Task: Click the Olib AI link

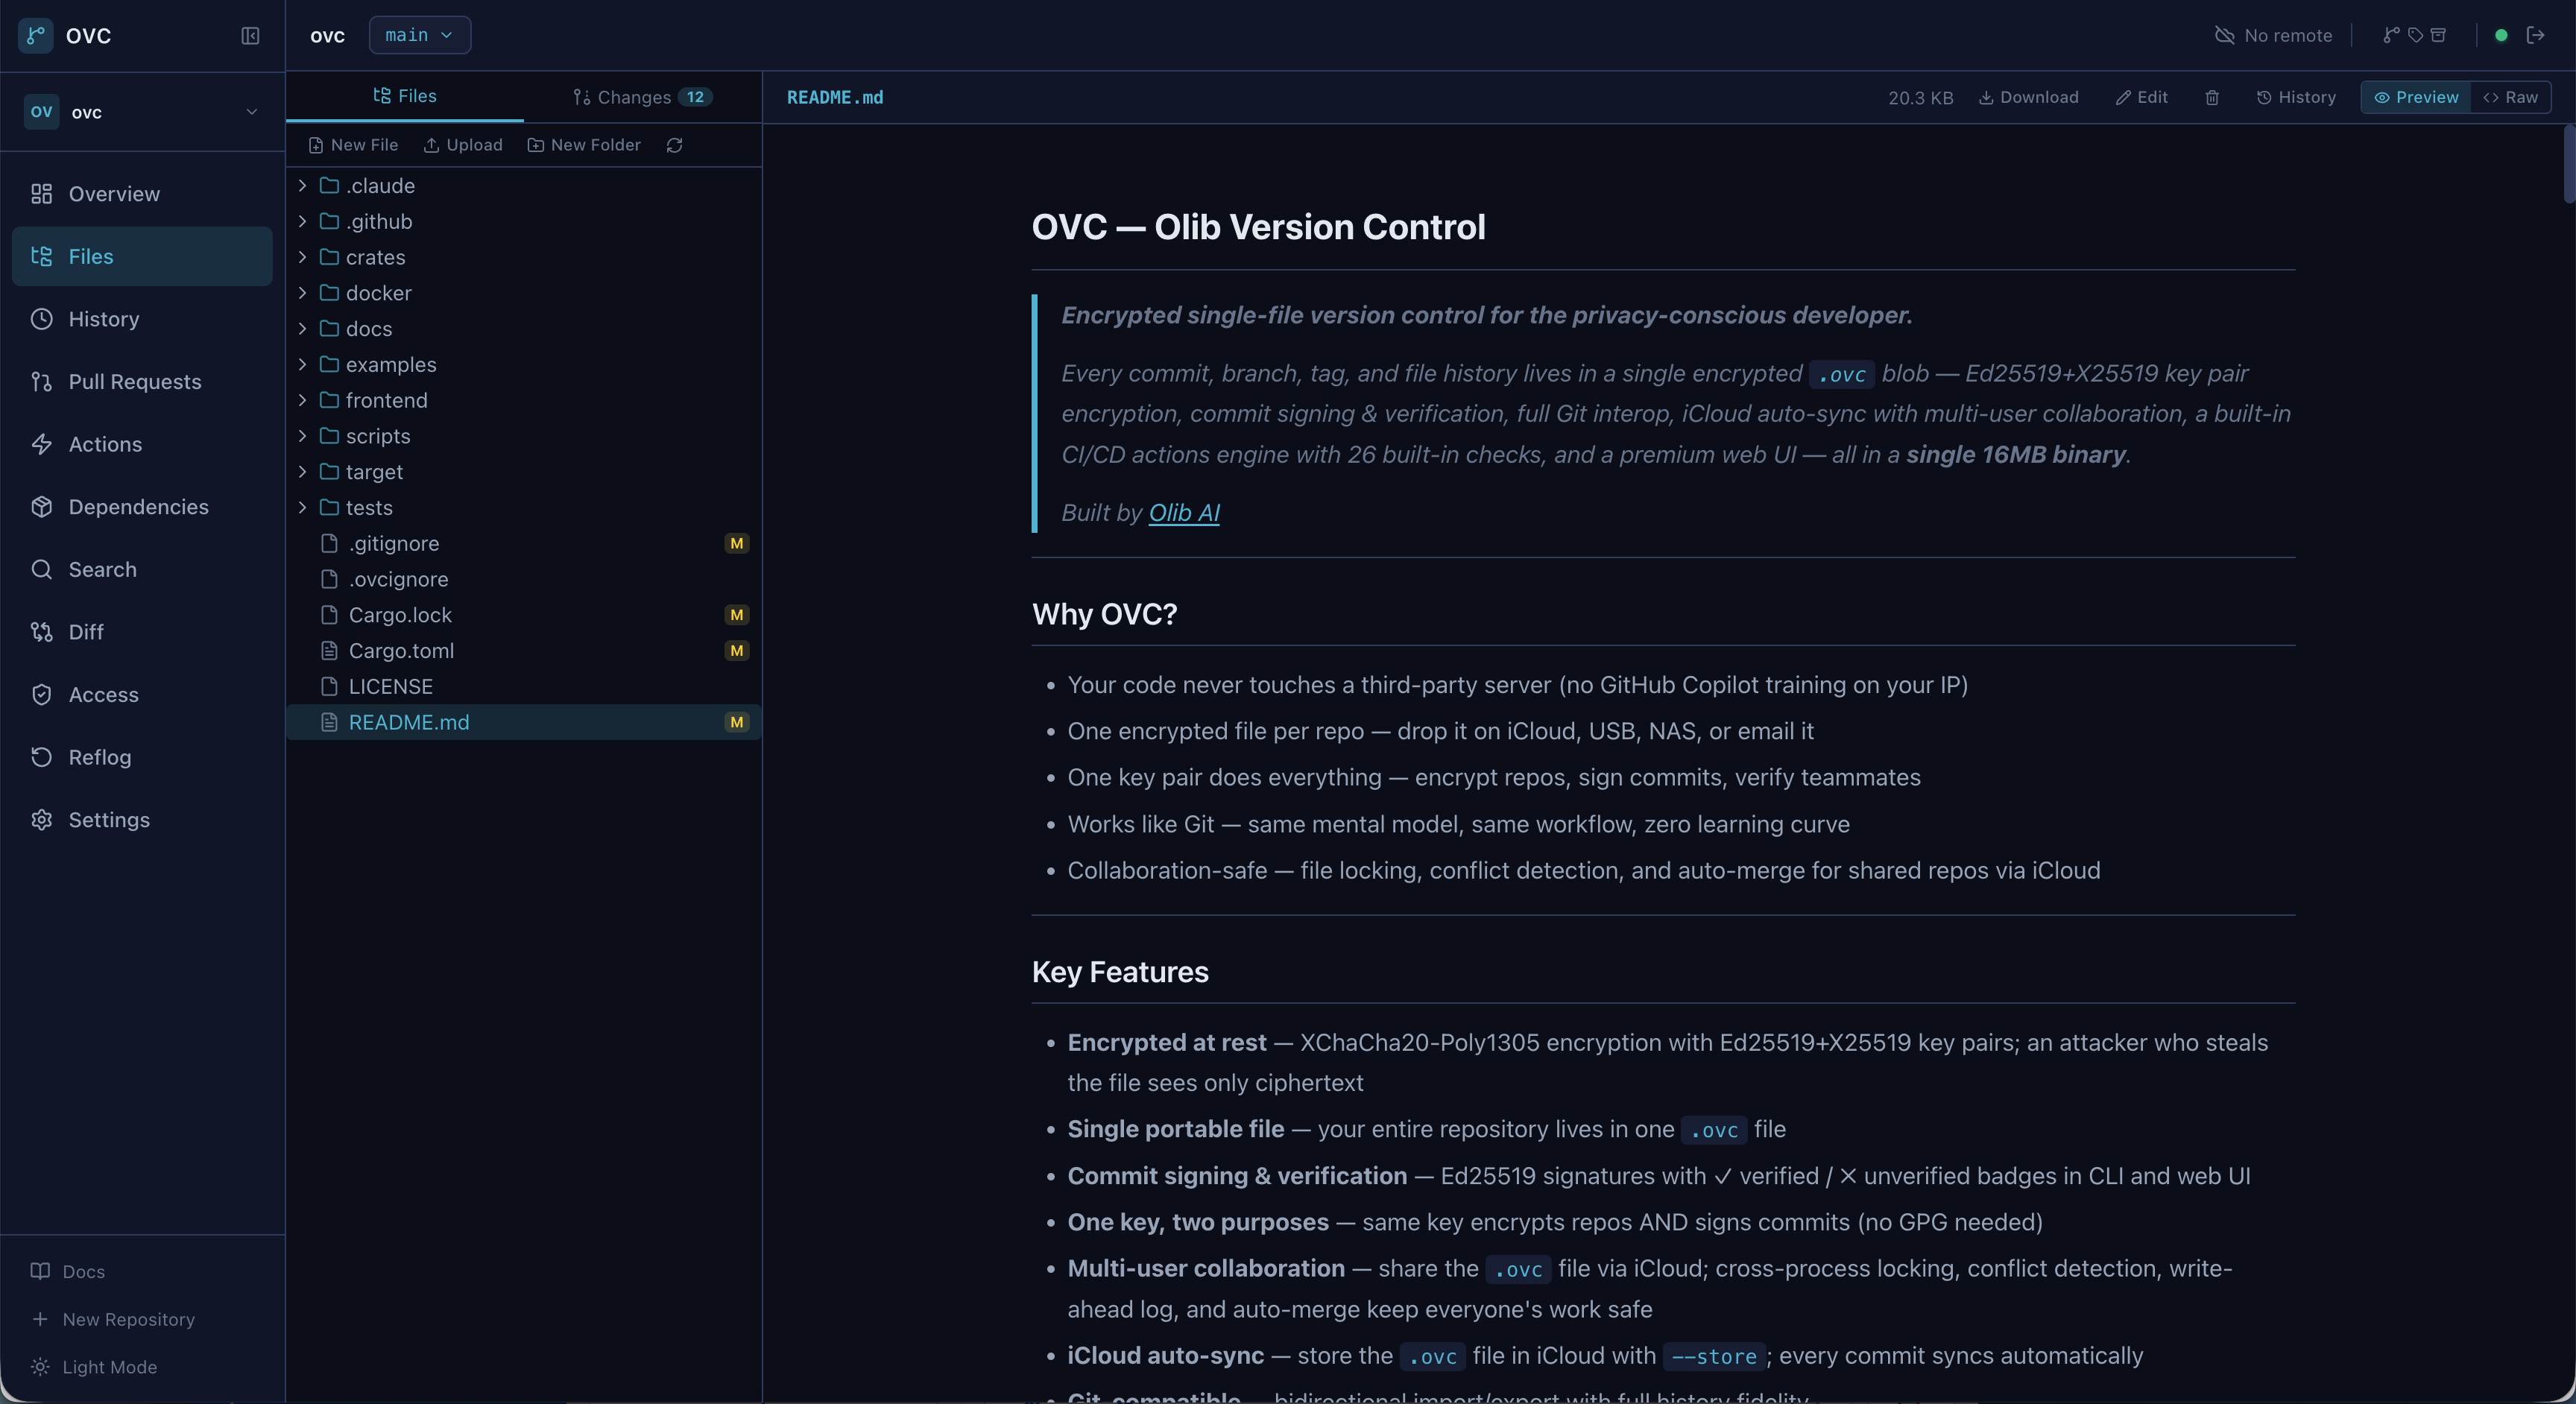Action: pyautogui.click(x=1183, y=513)
